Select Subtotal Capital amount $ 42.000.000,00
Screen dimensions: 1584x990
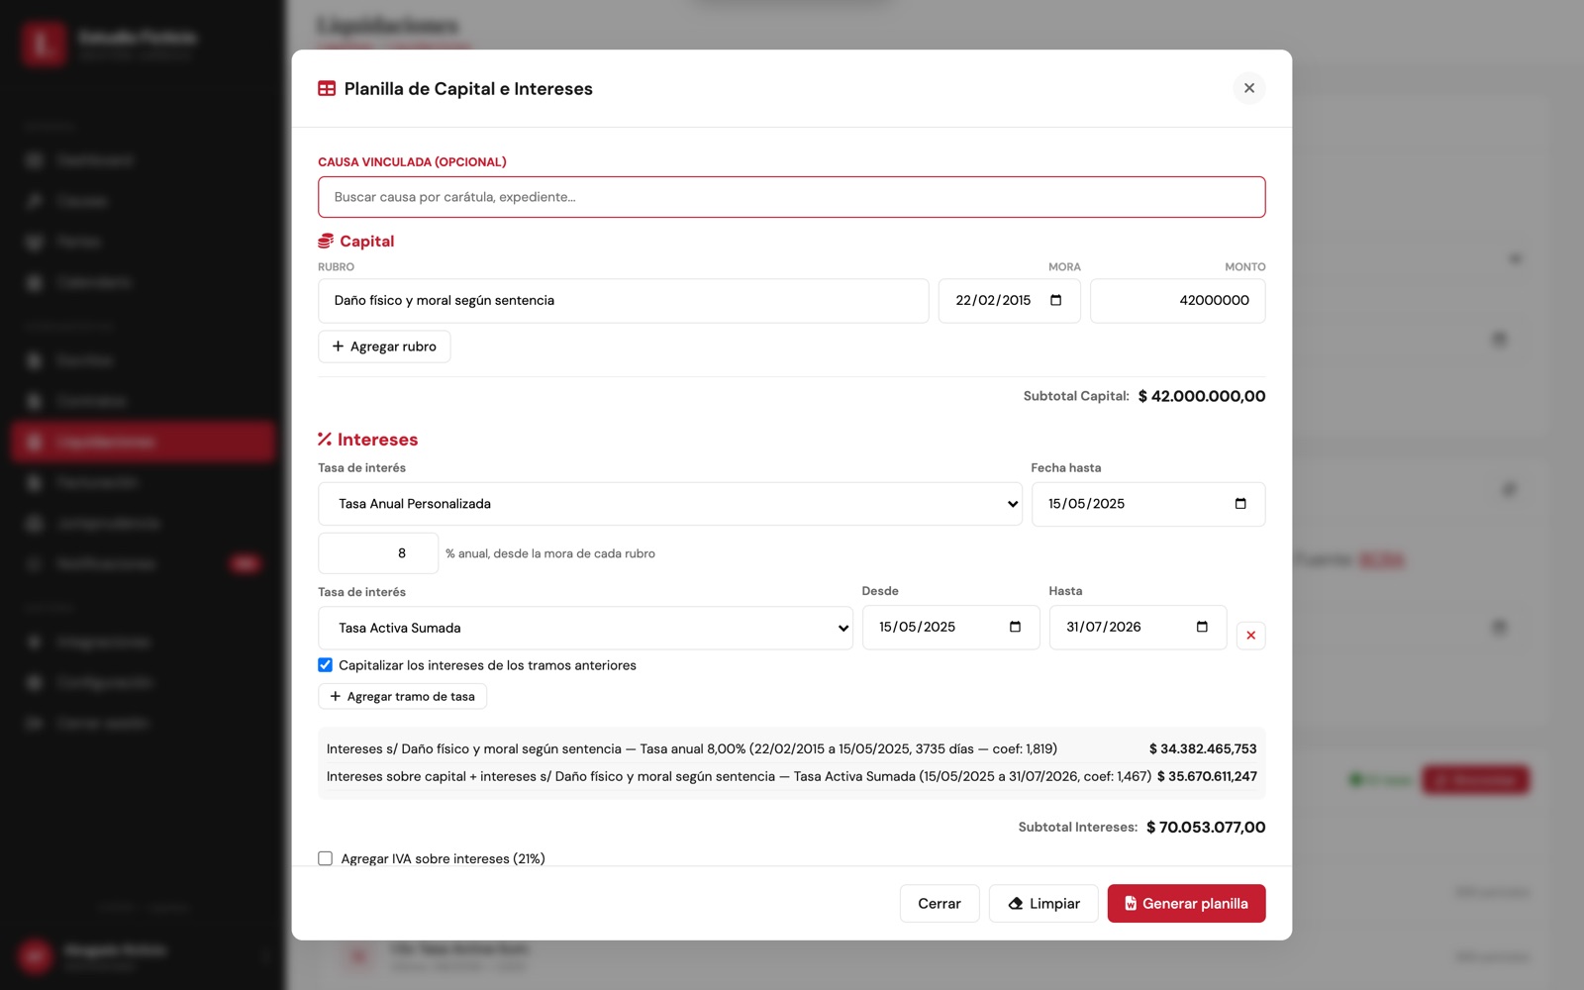click(x=1202, y=396)
